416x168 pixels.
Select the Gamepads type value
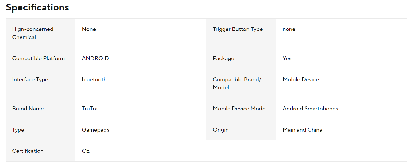(96, 130)
